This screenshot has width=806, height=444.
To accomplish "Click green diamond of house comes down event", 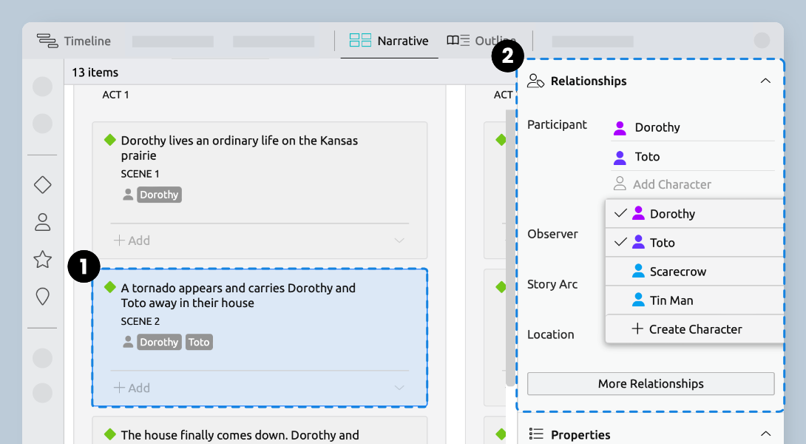I will pos(109,434).
